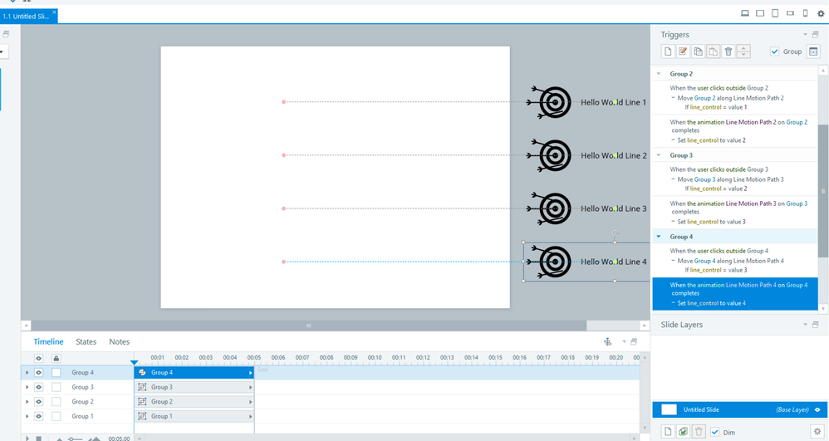Undock the Timeline panel
The width and height of the screenshot is (829, 441).
634,341
